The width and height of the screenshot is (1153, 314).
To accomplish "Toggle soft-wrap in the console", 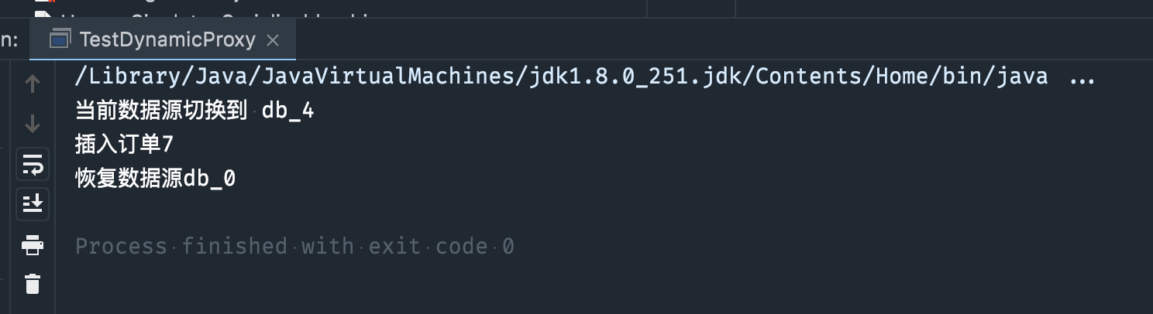I will click(x=33, y=164).
